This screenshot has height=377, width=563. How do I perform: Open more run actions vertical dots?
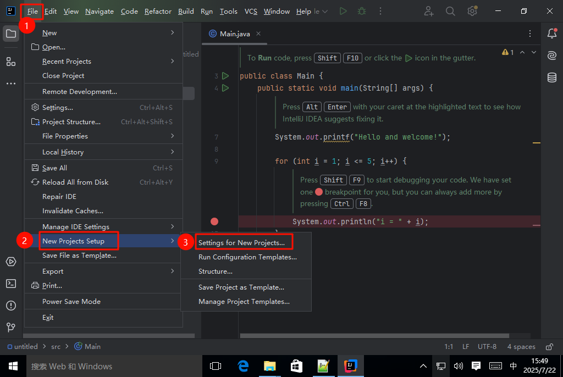click(380, 11)
